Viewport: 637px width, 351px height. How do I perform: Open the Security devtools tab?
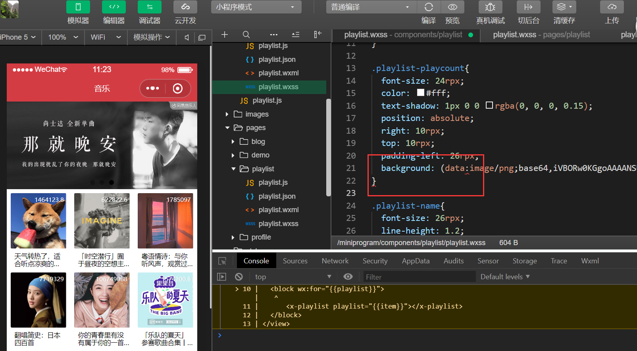point(375,261)
